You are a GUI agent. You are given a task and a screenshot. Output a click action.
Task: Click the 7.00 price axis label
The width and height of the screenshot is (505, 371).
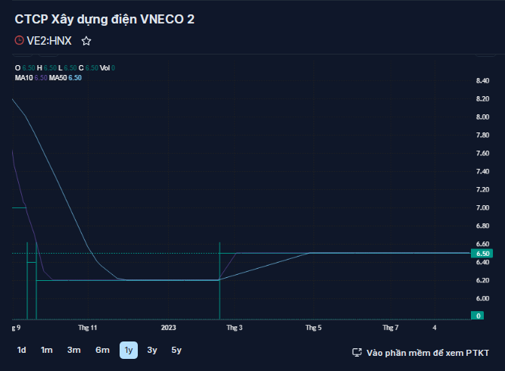pyautogui.click(x=482, y=207)
